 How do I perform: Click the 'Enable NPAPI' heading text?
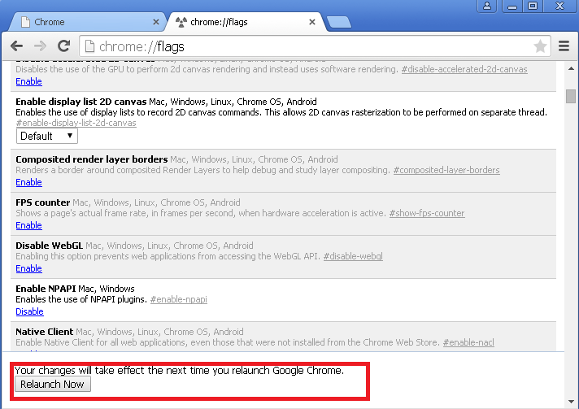click(46, 289)
